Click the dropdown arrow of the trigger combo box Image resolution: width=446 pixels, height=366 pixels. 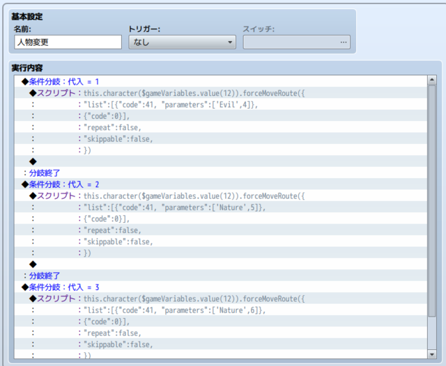(230, 42)
